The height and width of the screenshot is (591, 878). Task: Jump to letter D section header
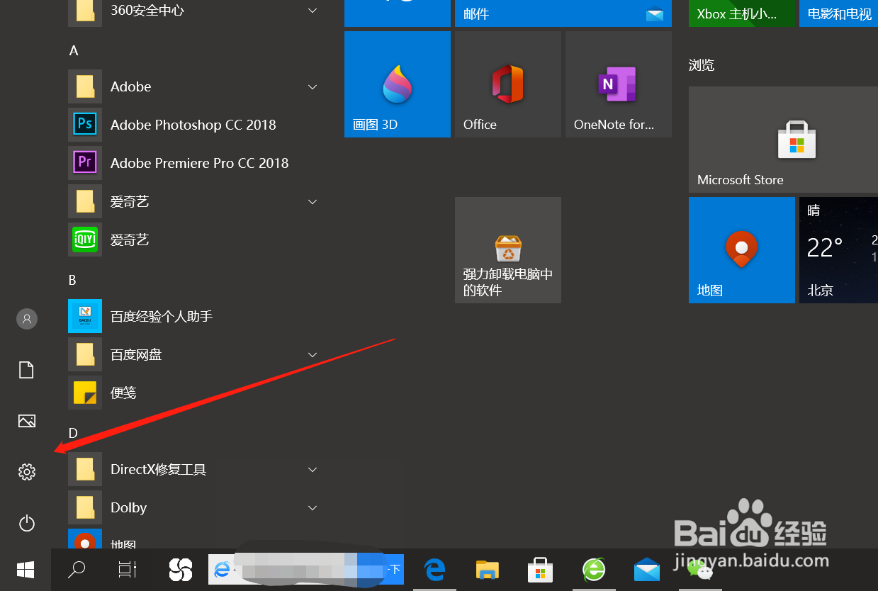pos(73,433)
